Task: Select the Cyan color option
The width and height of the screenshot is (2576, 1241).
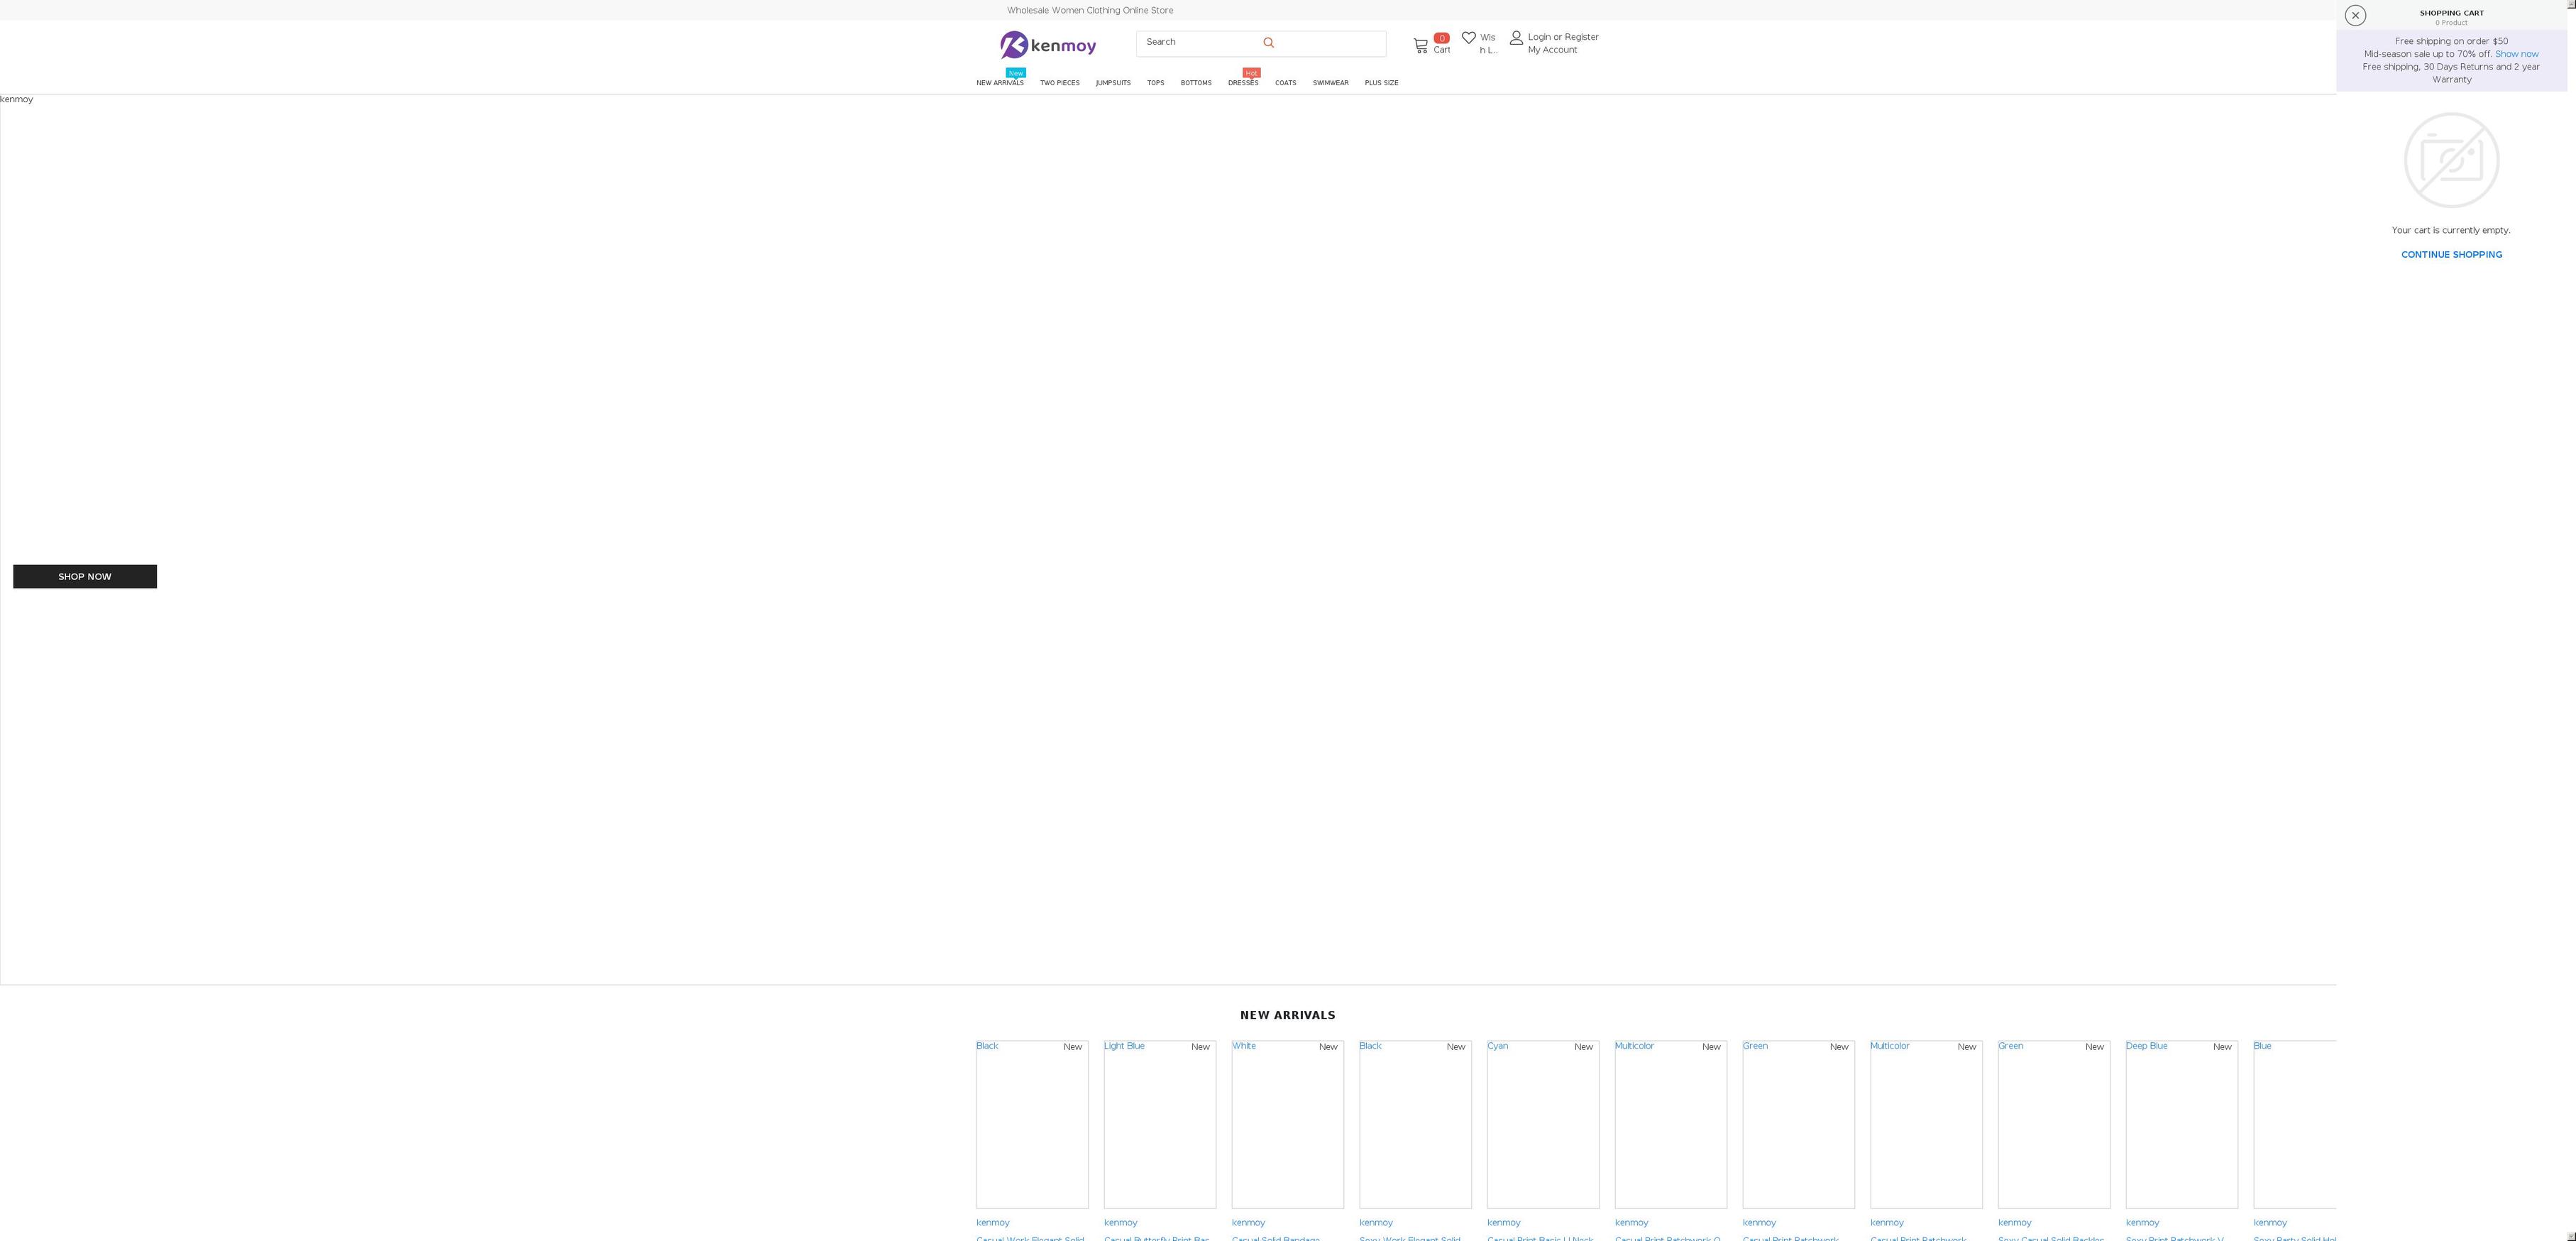Action: pos(1497,1045)
